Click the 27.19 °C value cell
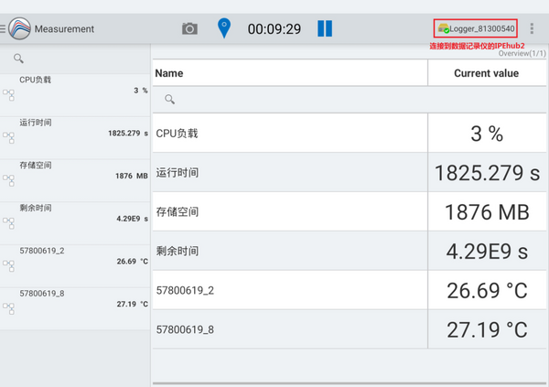This screenshot has width=549, height=387. 487,329
